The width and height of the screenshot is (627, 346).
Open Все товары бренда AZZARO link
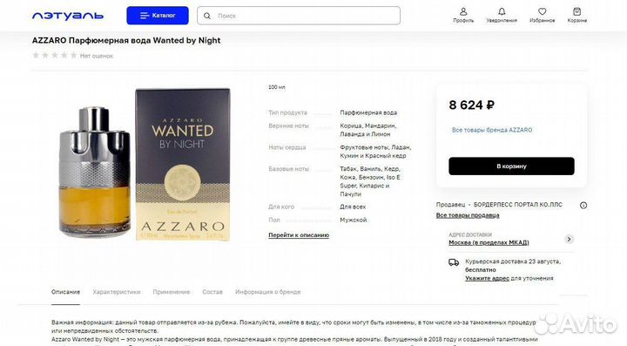point(492,130)
